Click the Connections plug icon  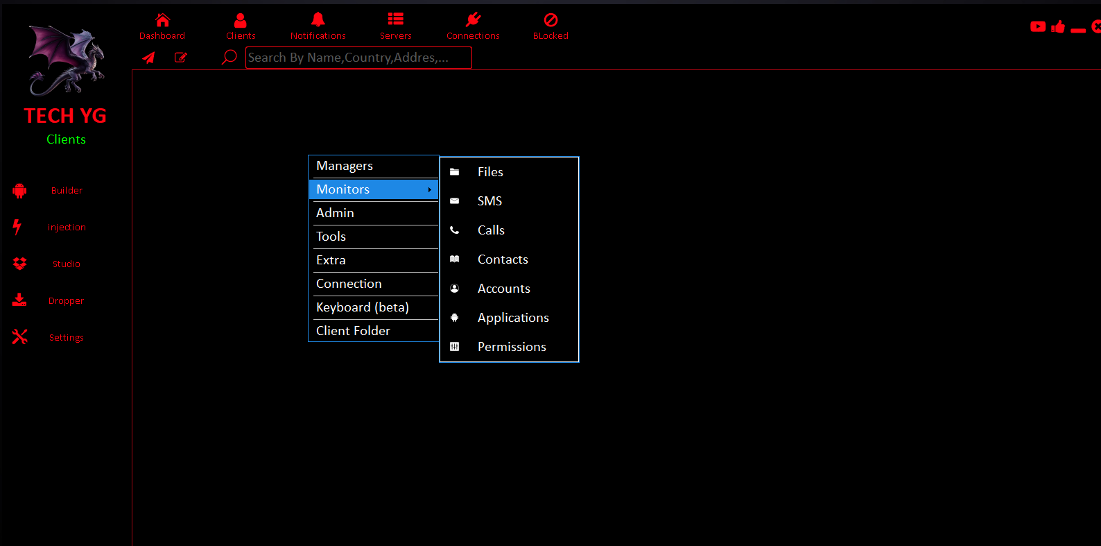tap(473, 20)
